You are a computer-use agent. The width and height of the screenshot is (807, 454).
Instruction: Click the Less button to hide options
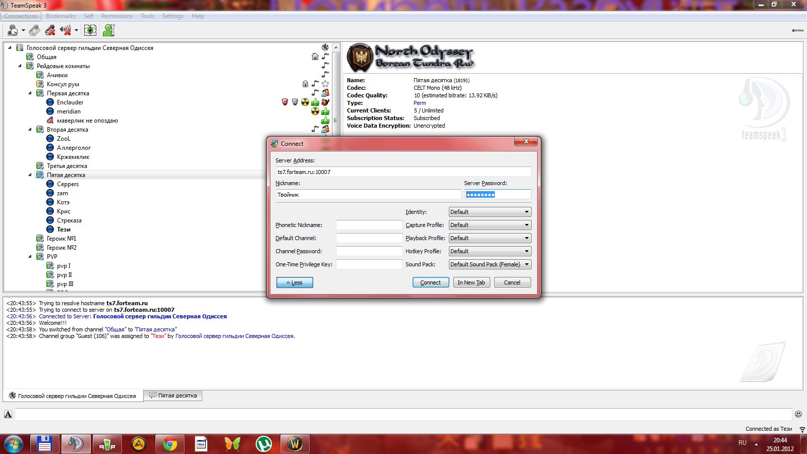(x=295, y=282)
